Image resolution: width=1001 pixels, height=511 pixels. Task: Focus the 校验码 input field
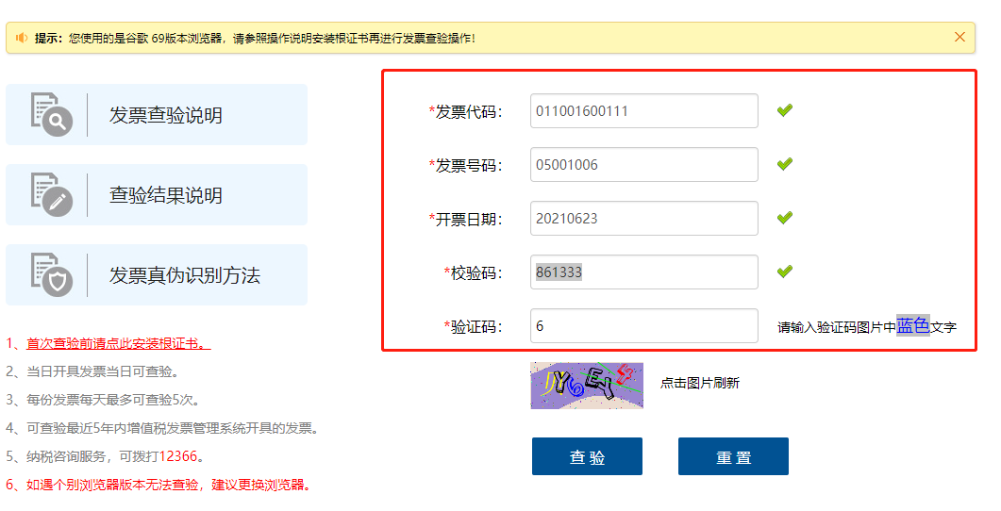point(643,272)
